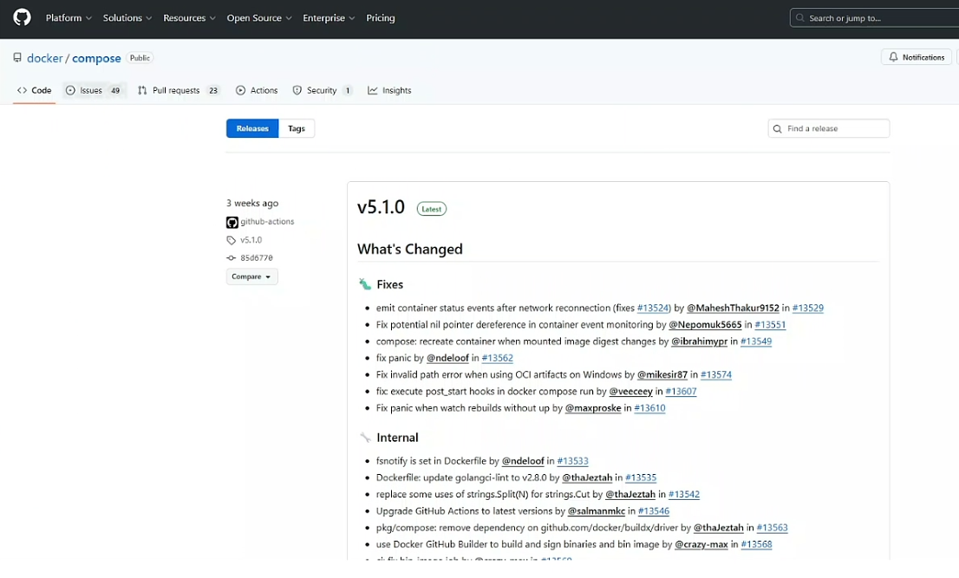
Task: Open @ibrahimypr profile
Action: click(699, 341)
